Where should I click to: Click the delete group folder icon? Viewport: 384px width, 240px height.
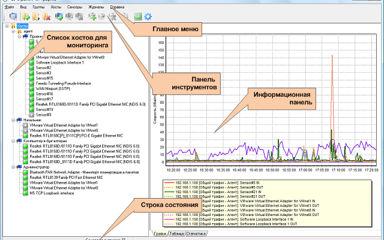[47, 16]
